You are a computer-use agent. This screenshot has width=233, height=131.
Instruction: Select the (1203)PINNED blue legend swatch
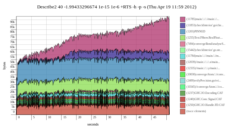183,32
